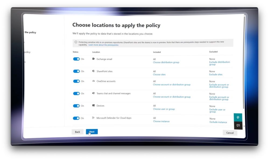Click the Exchange email label
The height and width of the screenshot is (160, 269).
point(104,59)
